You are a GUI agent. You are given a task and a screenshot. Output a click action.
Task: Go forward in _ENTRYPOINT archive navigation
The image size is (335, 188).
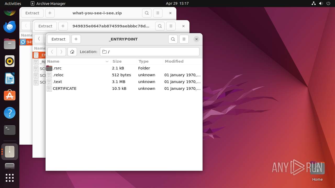61,52
